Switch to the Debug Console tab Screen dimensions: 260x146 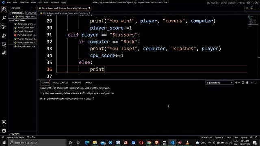[61, 83]
